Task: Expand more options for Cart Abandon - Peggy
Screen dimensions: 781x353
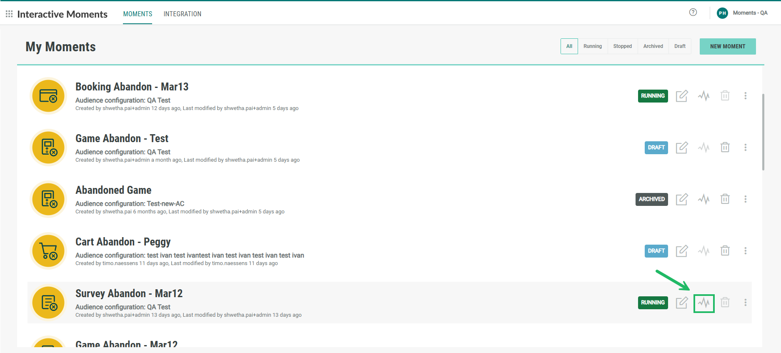Action: pyautogui.click(x=745, y=251)
